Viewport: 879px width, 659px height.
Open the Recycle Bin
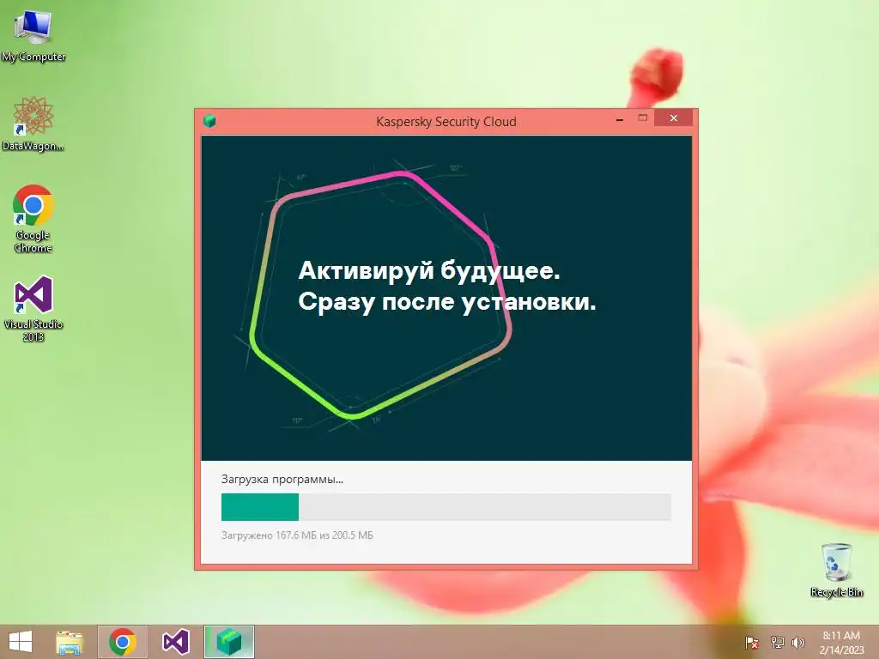tap(836, 570)
